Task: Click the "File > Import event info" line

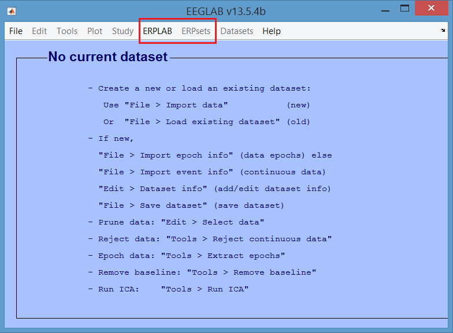Action: click(x=212, y=172)
